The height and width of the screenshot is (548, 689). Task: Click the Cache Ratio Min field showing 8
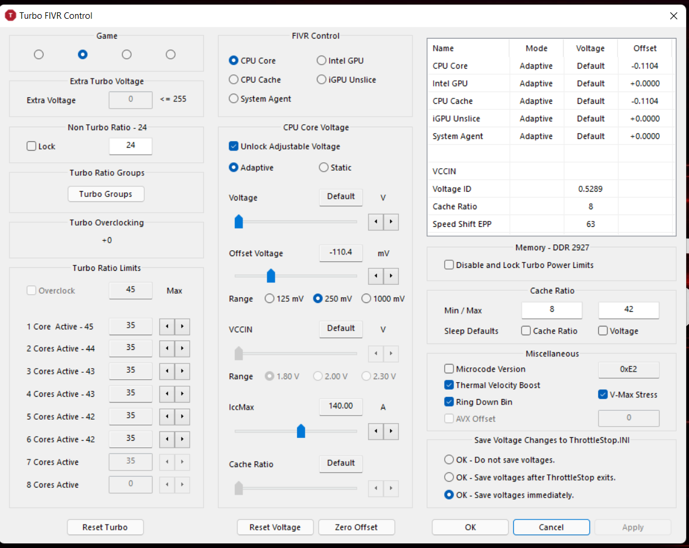[x=552, y=310]
